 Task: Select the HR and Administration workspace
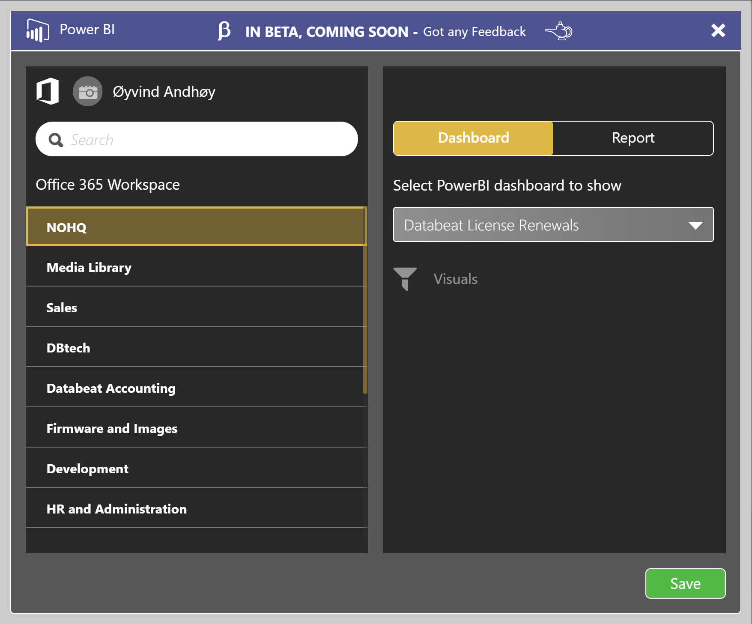click(197, 509)
